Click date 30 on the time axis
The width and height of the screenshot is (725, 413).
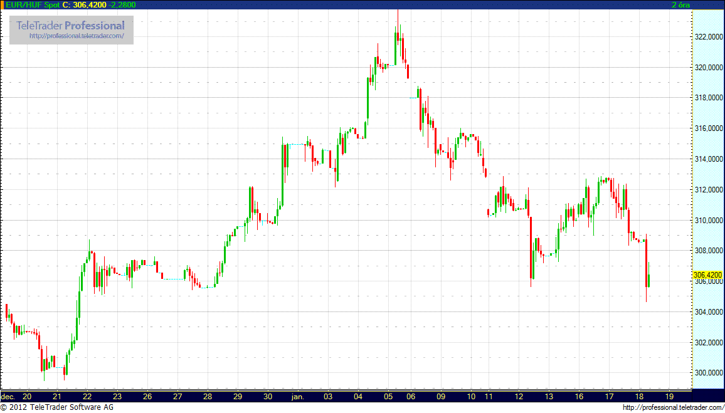pos(268,396)
